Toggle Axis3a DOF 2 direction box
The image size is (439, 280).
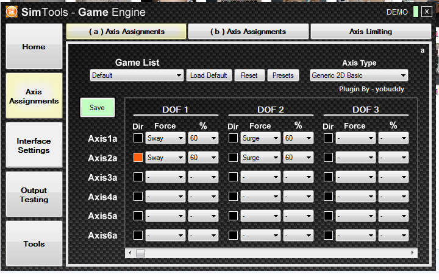[x=233, y=177]
